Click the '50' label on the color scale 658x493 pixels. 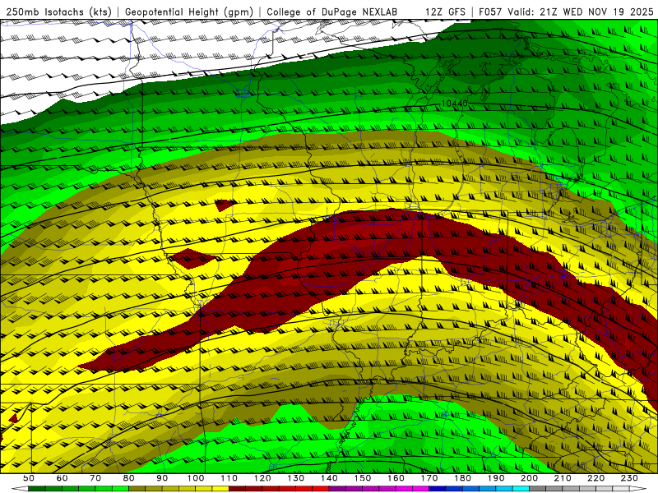(29, 478)
